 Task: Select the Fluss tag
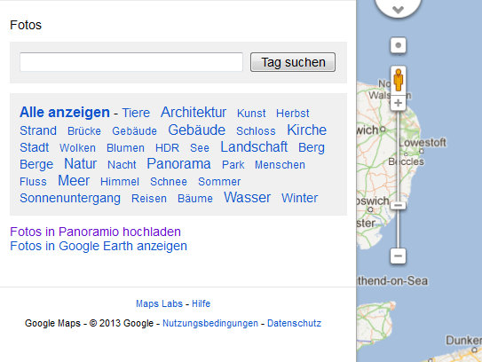pos(33,182)
